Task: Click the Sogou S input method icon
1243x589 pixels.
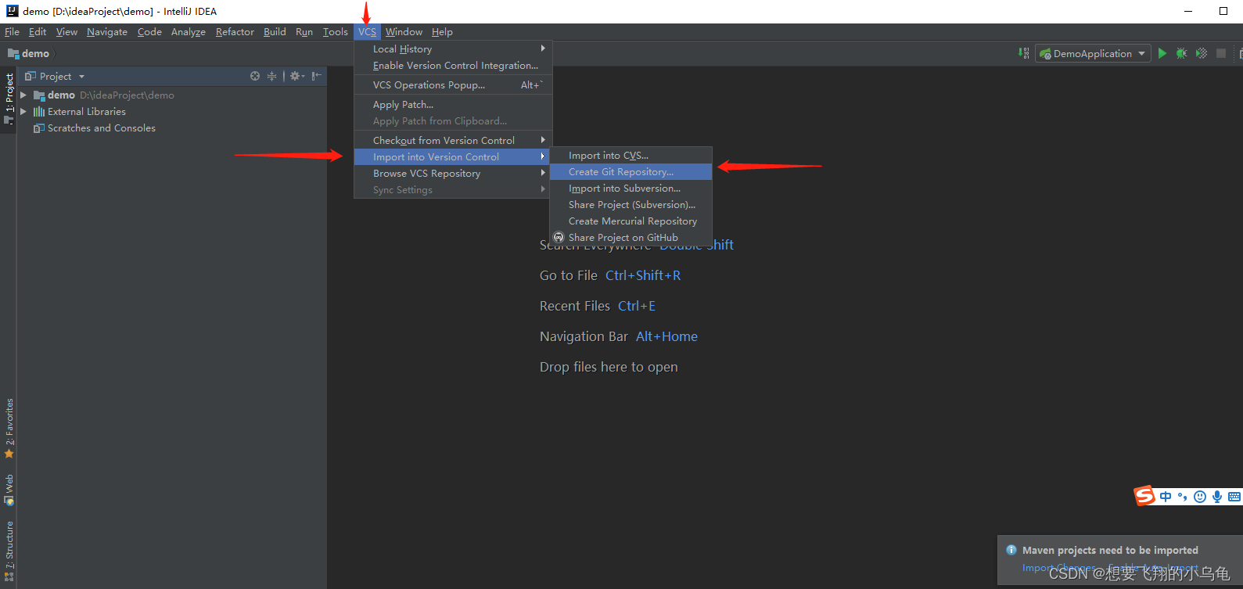Action: [1144, 496]
